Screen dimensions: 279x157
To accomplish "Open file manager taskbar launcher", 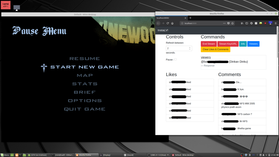I will pos(24,155).
